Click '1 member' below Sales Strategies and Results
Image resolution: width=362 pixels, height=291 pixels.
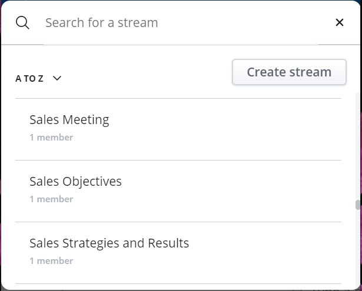51,261
